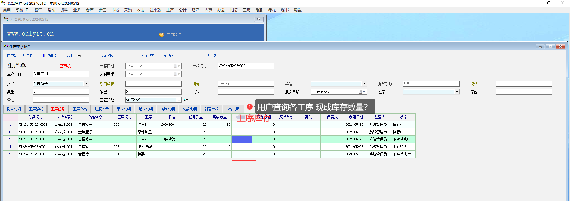Viewport: 570px width, 201px height.
Task: Expand the 仓库 dropdown list
Action: 457,92
